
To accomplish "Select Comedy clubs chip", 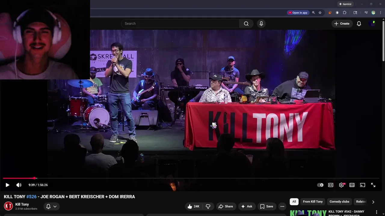I will pyautogui.click(x=339, y=202).
